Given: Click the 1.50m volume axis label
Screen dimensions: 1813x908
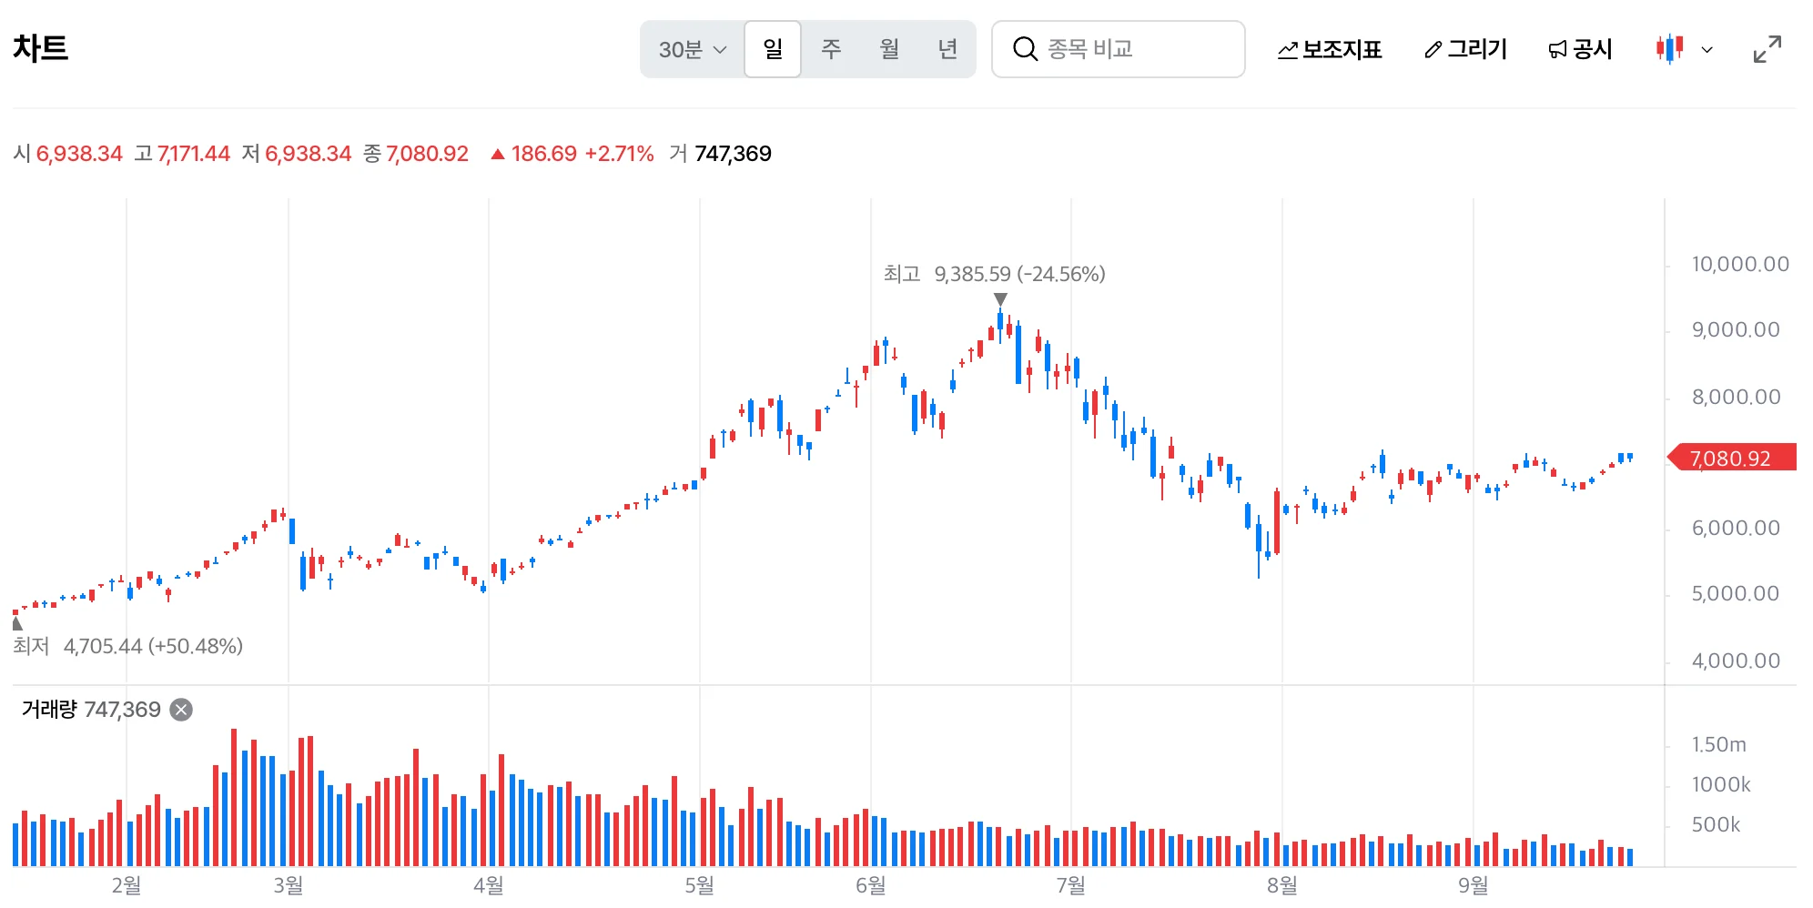Looking at the screenshot, I should [x=1719, y=745].
